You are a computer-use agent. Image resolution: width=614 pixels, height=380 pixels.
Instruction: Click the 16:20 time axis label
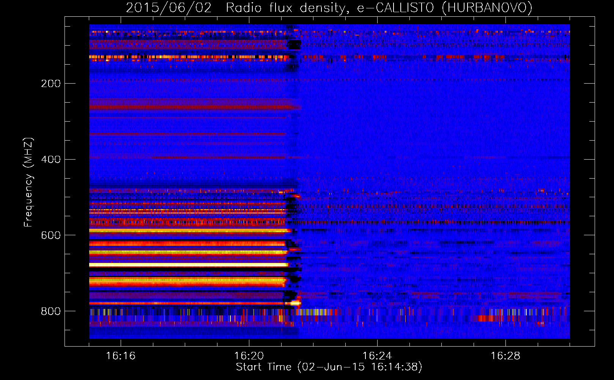click(x=249, y=356)
